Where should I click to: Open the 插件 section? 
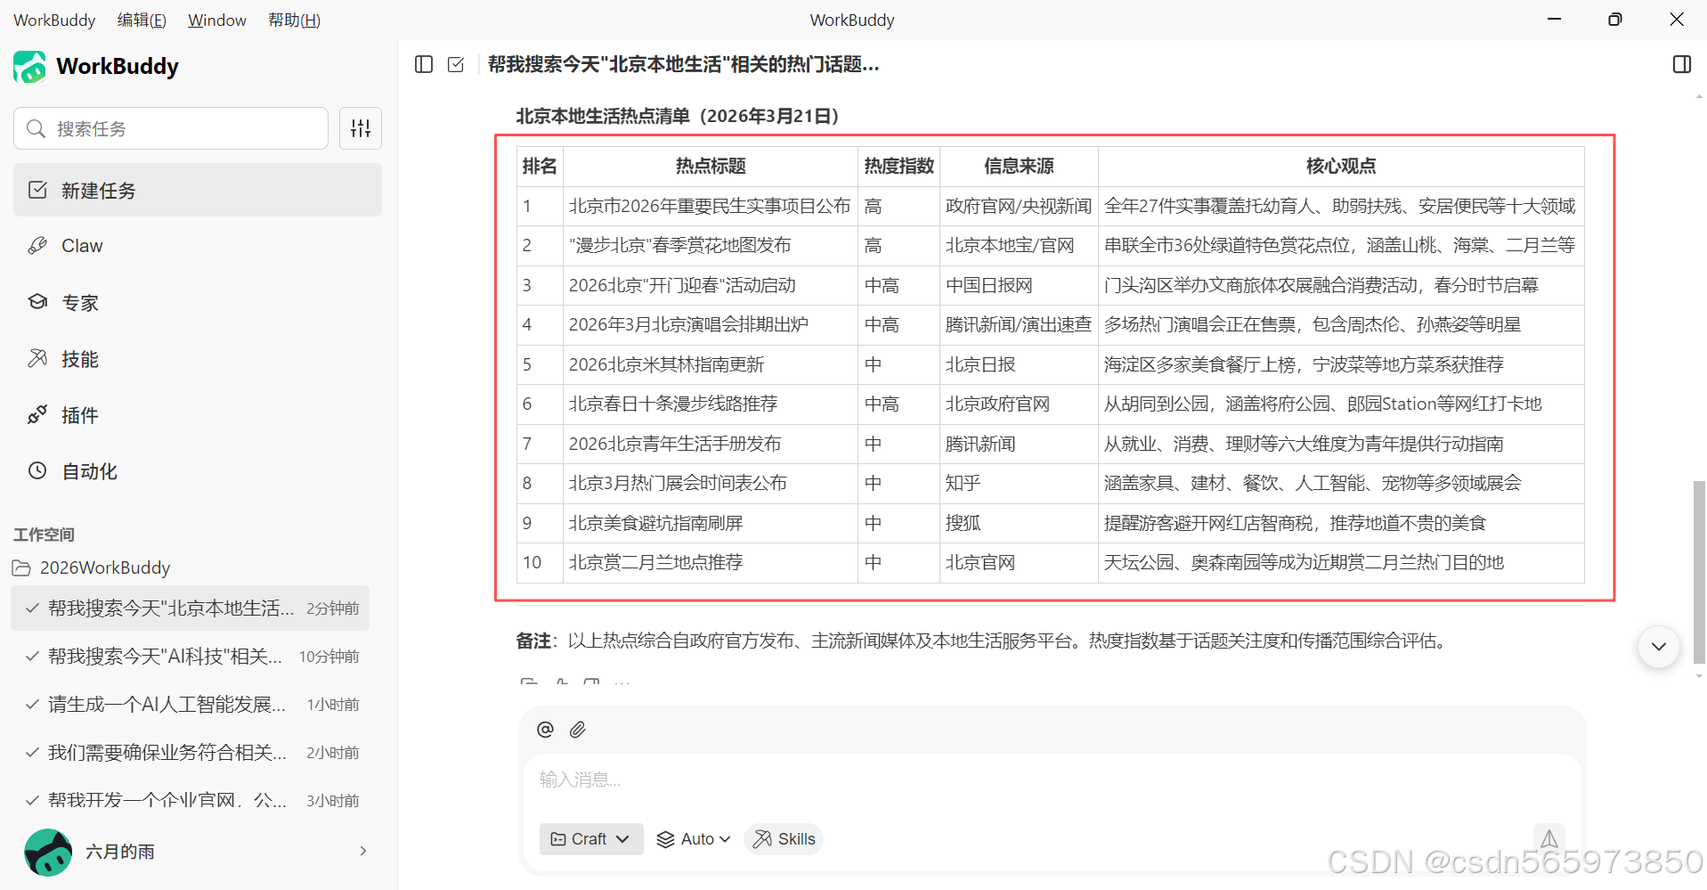198,415
